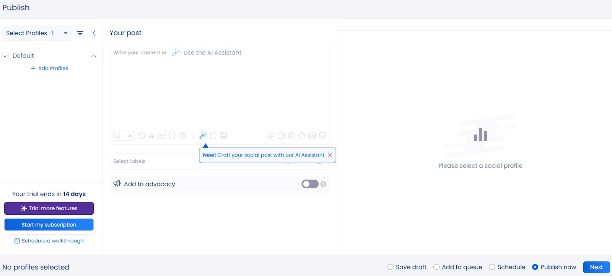
Task: Open the text formatting T icon
Action: [x=193, y=136]
